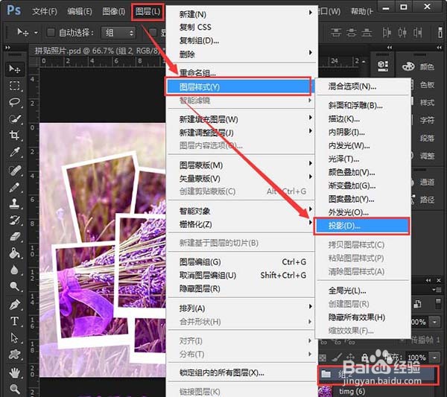The image size is (447, 397).
Task: Select the Rectangular Marquee tool
Action: [x=14, y=86]
